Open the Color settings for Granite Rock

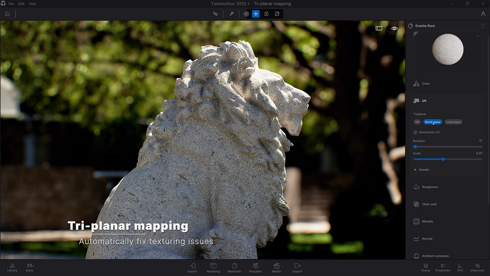click(x=425, y=84)
